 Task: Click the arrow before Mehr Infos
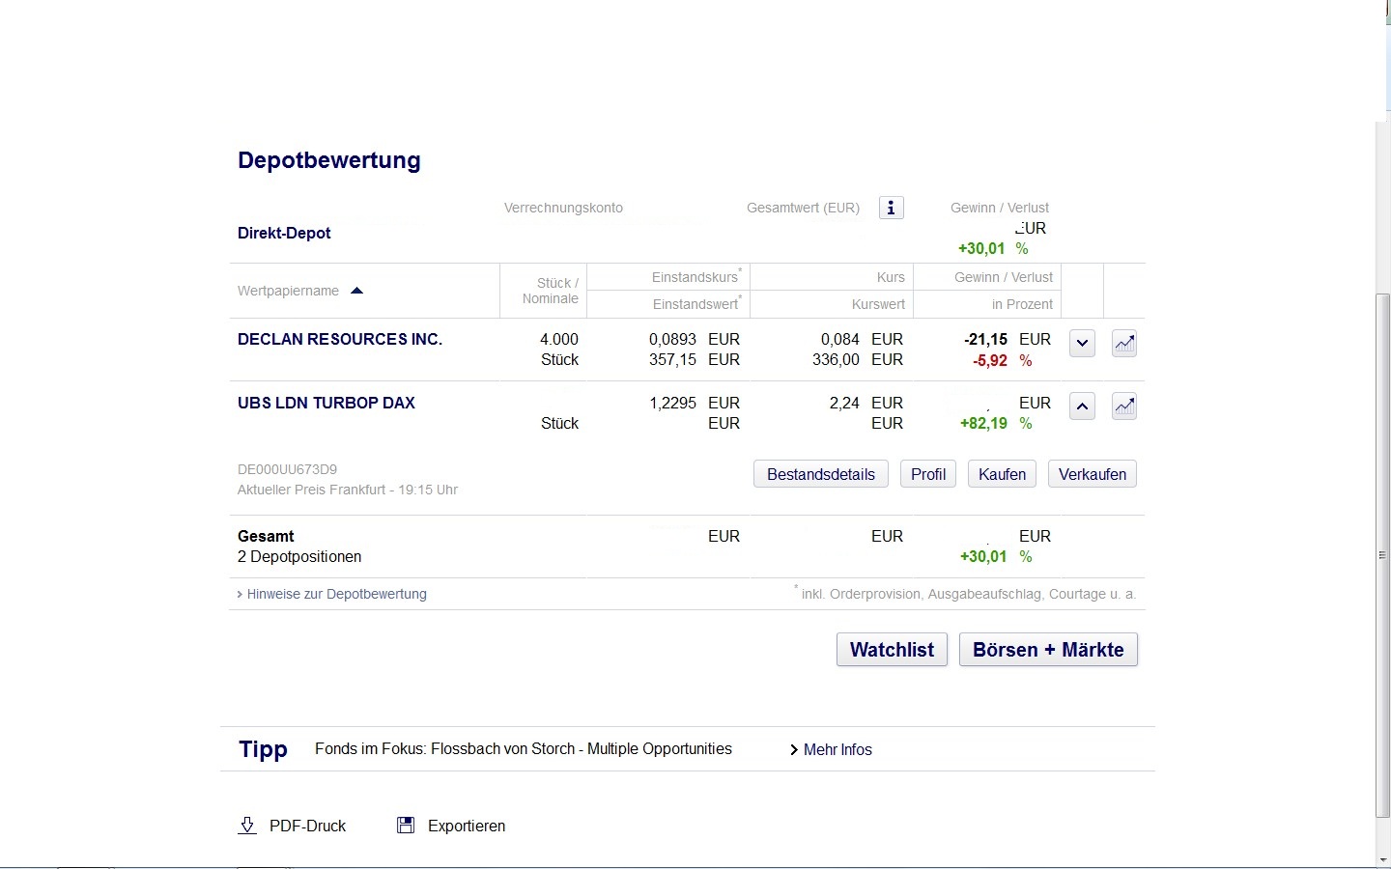794,749
